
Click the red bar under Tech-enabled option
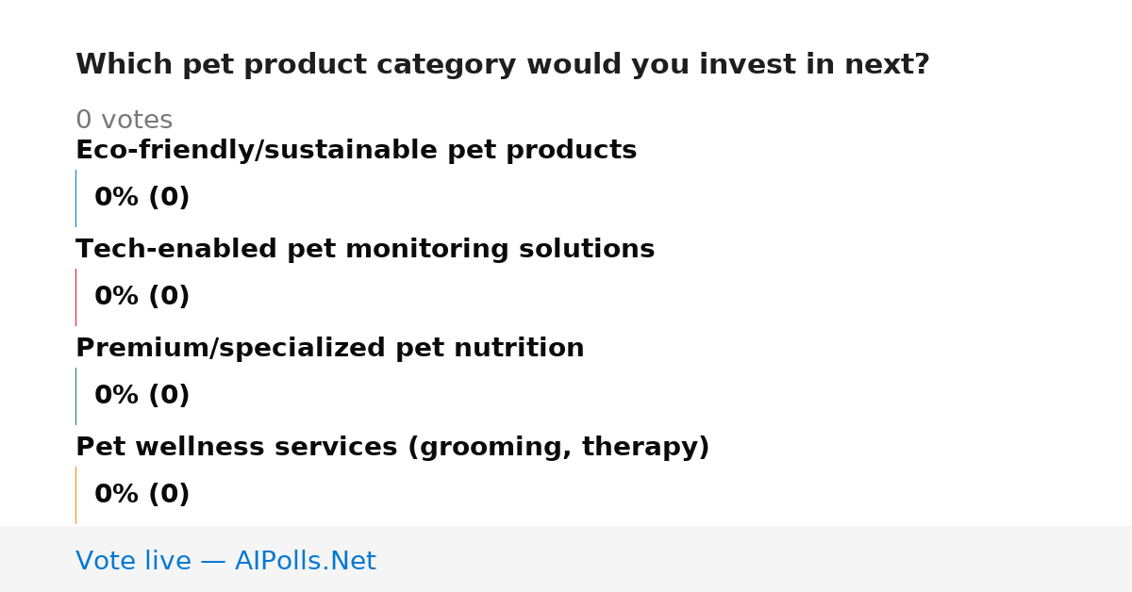pyautogui.click(x=75, y=297)
